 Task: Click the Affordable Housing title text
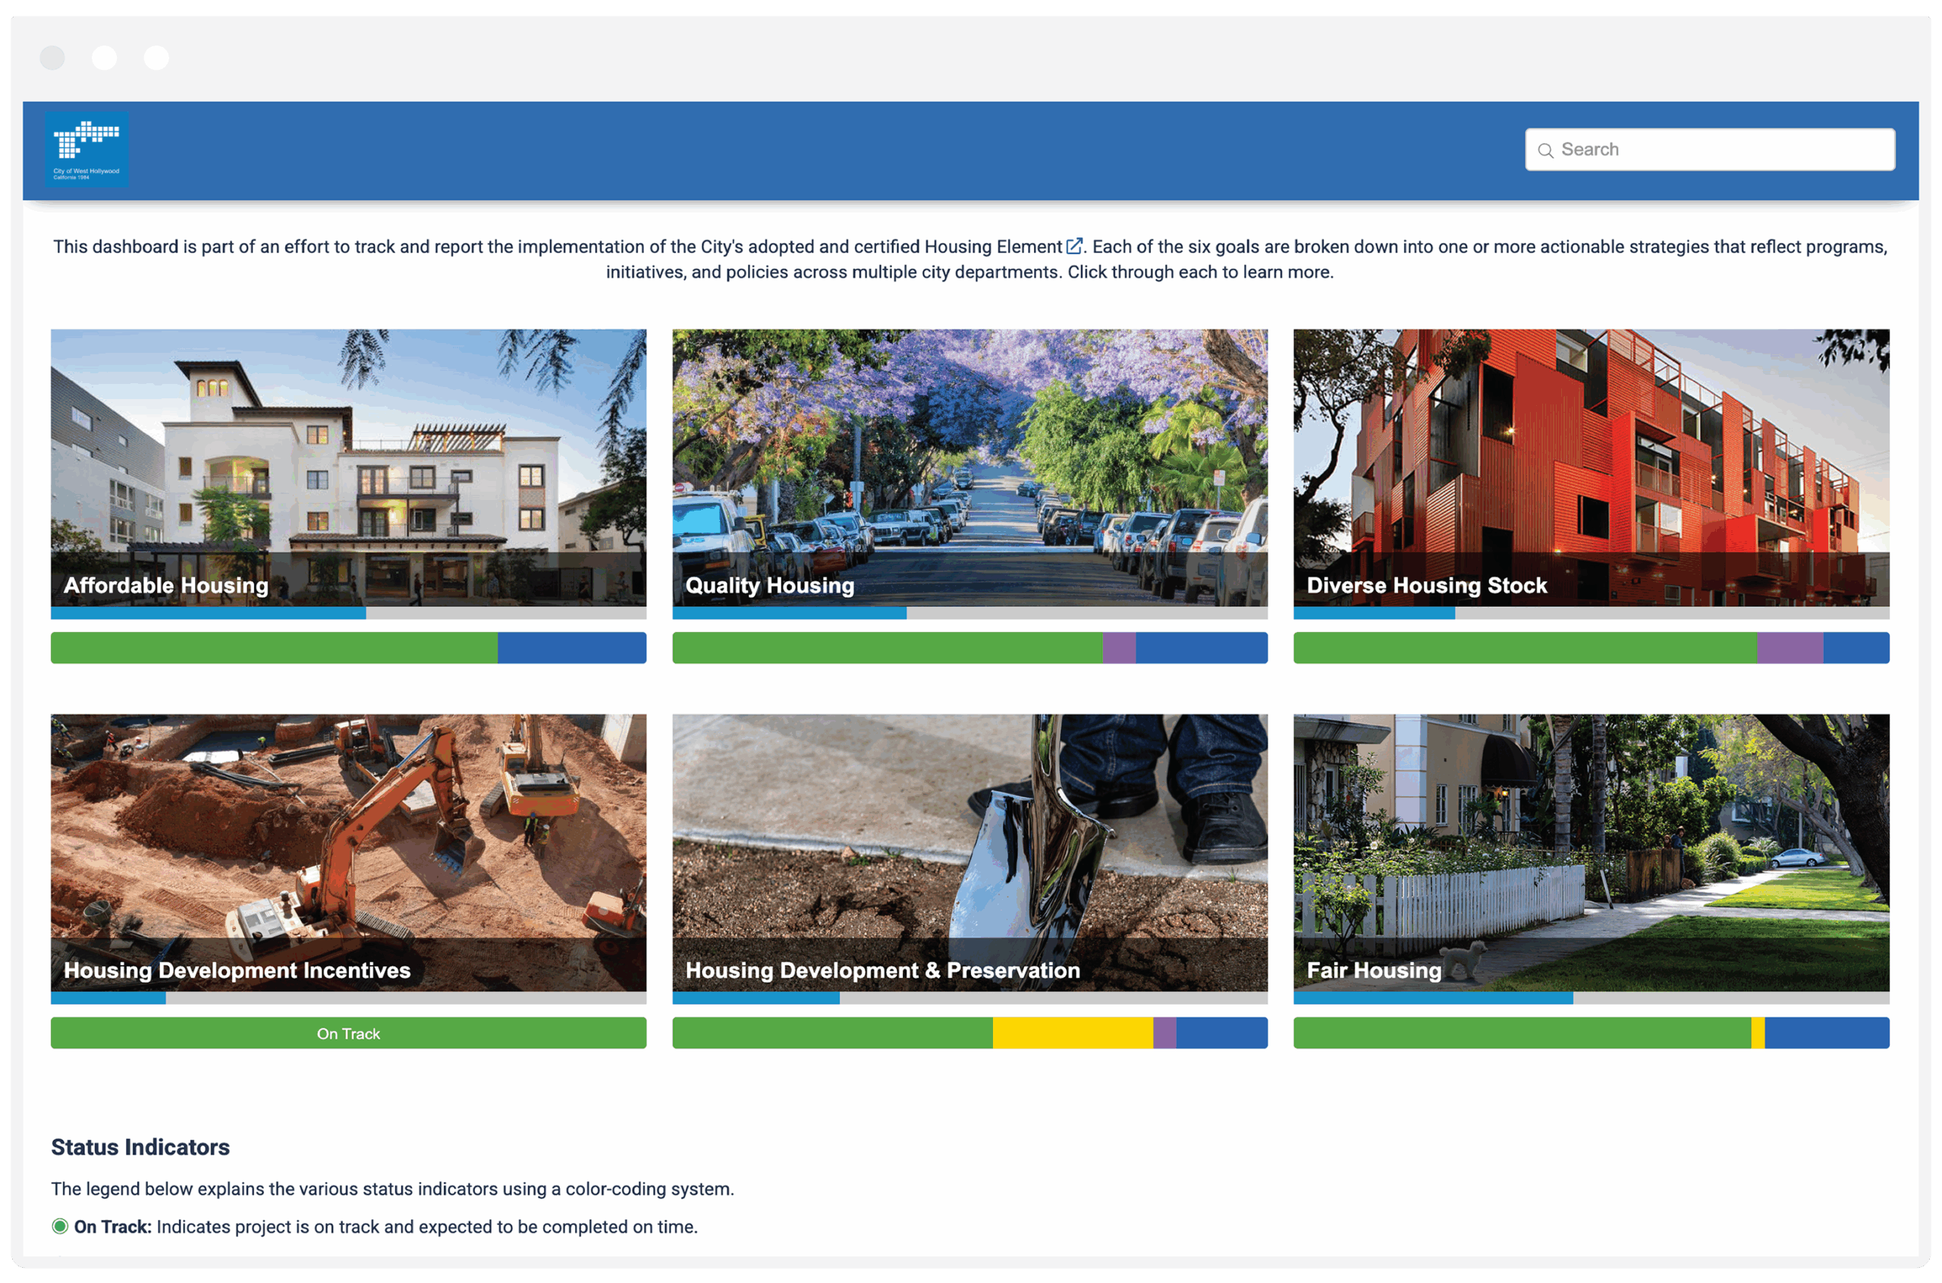tap(166, 585)
